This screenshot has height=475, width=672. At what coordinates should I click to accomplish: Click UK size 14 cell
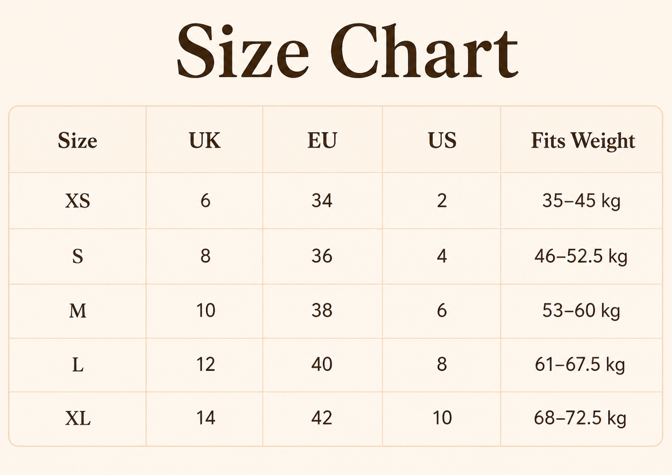(x=205, y=418)
